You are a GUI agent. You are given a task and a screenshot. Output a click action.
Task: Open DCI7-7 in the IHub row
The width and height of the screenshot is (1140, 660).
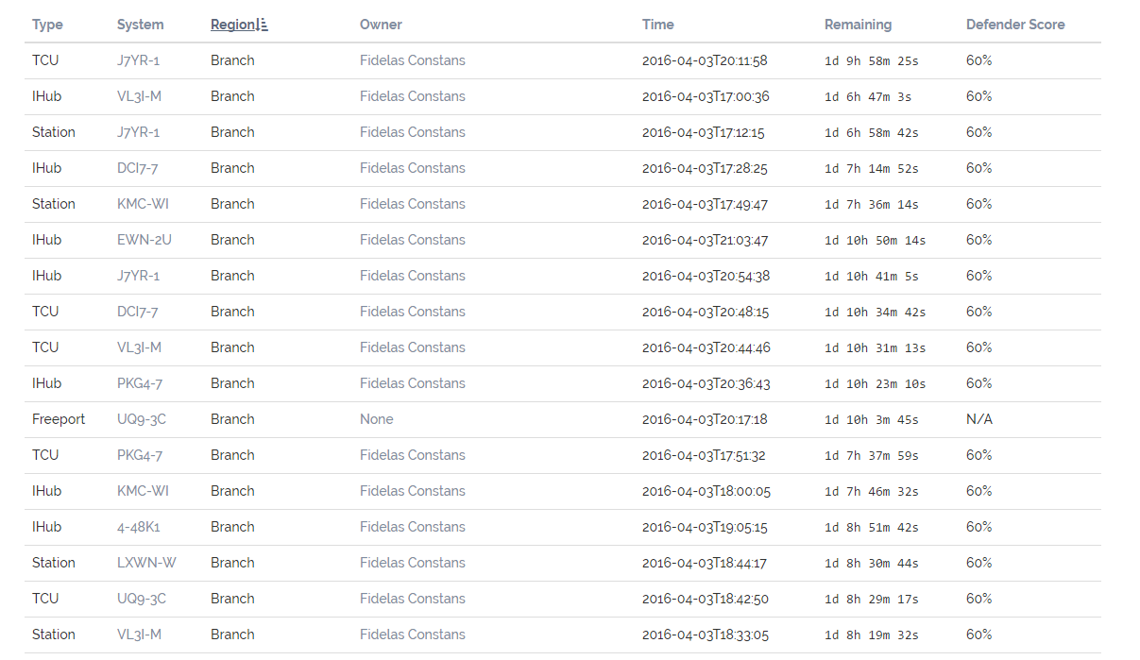point(137,168)
